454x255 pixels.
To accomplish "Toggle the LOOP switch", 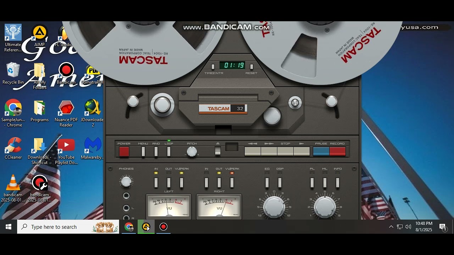I will click(x=169, y=152).
